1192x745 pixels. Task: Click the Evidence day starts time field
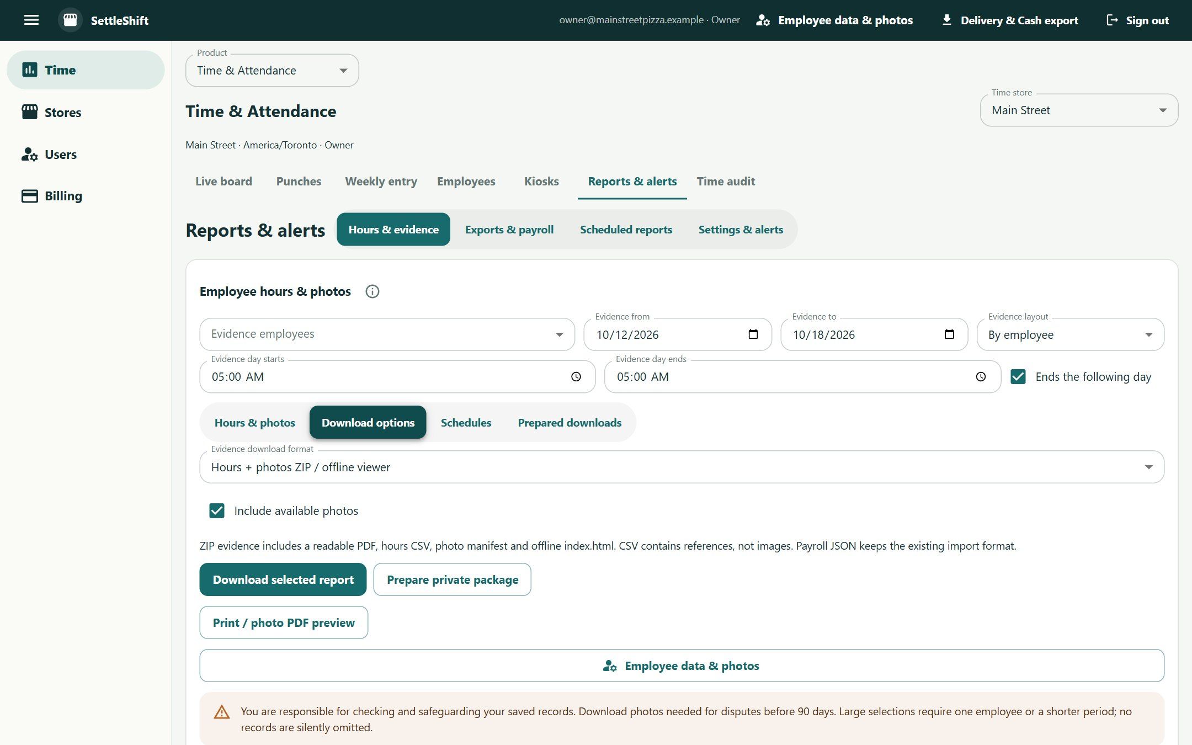tap(397, 377)
